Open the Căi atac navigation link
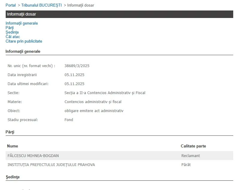Screen dimensions: 244x190 (x=13, y=37)
